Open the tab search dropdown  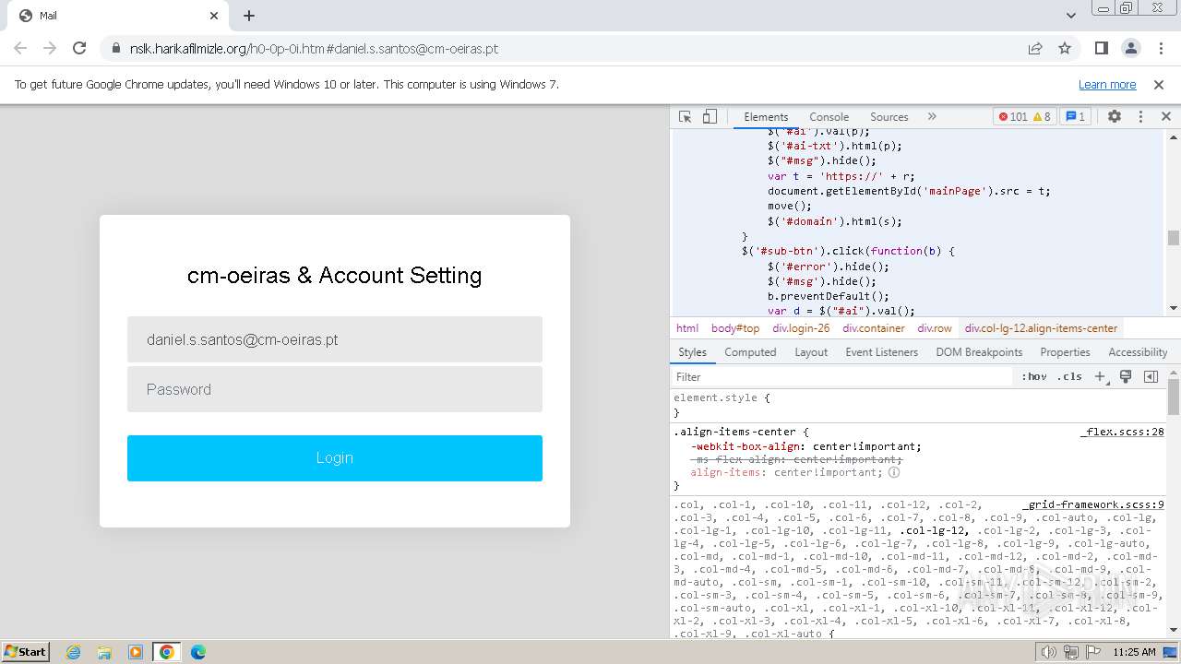pos(1071,16)
